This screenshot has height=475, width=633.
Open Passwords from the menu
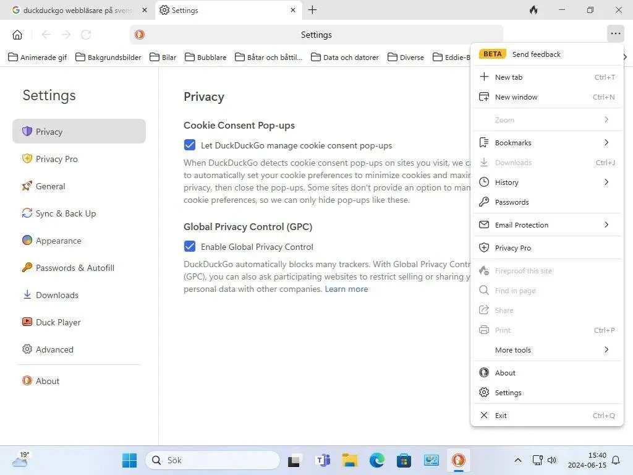click(x=547, y=202)
